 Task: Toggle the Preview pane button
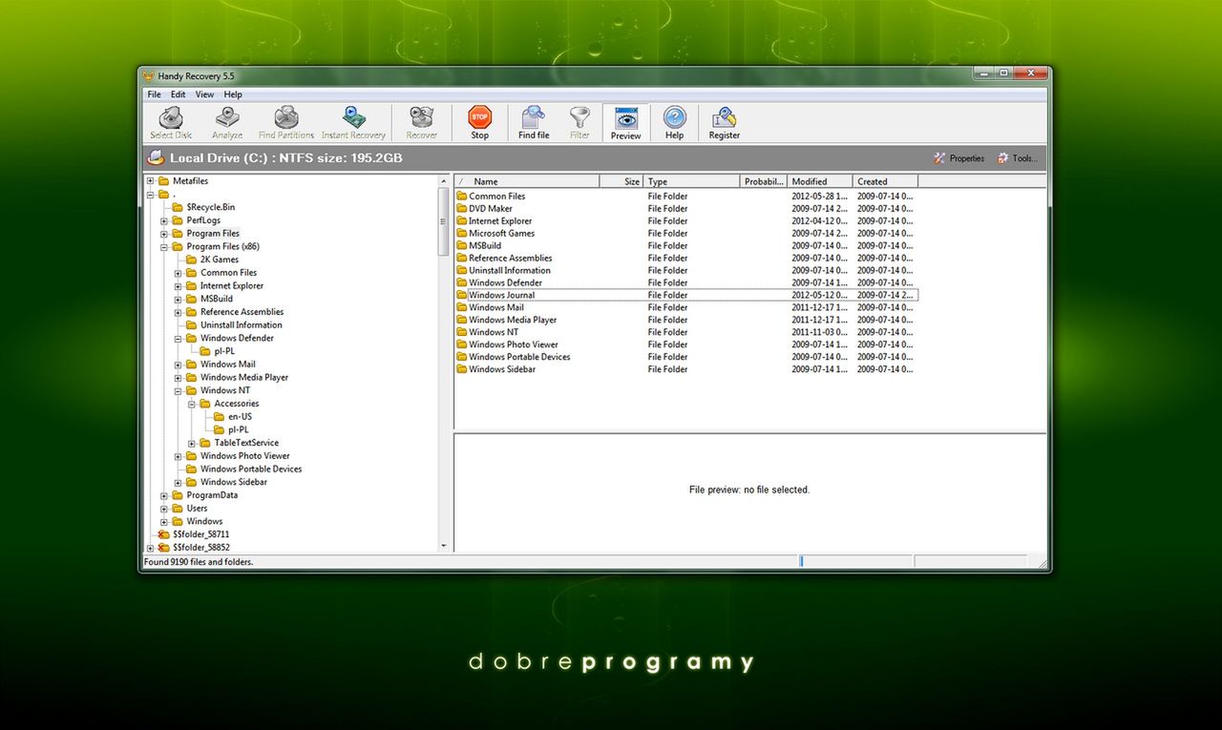[625, 123]
